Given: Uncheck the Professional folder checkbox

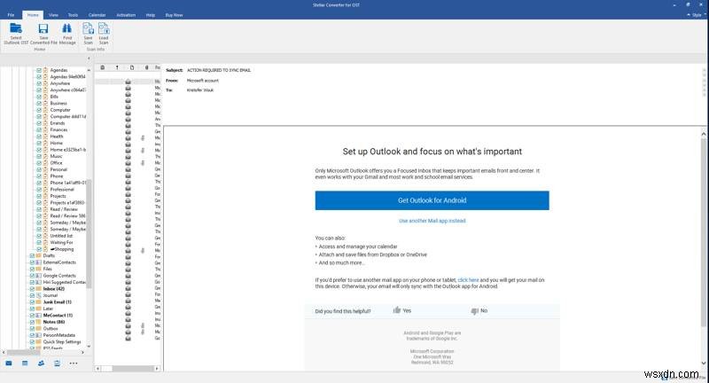Looking at the screenshot, I should (x=39, y=190).
